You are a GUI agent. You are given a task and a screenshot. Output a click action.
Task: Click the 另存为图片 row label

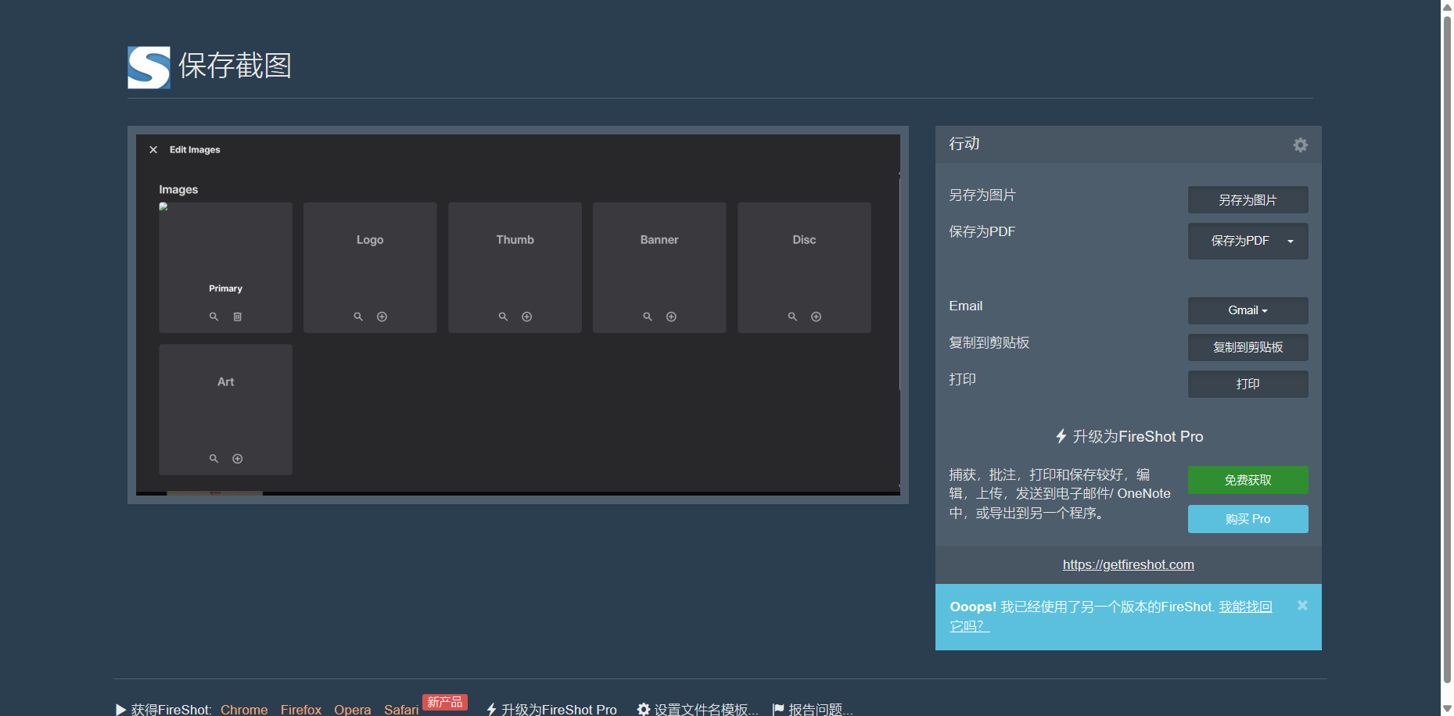coord(982,195)
